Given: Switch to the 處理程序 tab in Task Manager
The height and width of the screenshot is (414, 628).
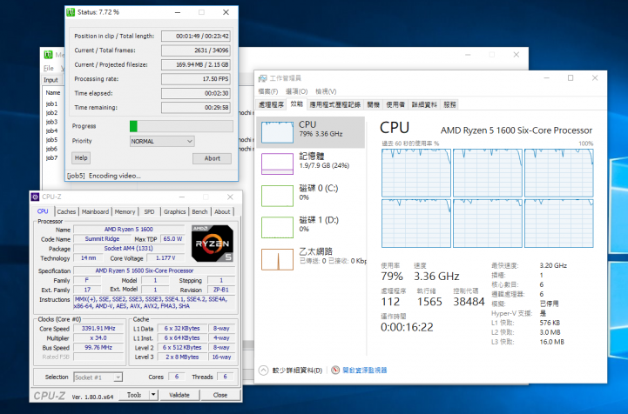Looking at the screenshot, I should 271,104.
